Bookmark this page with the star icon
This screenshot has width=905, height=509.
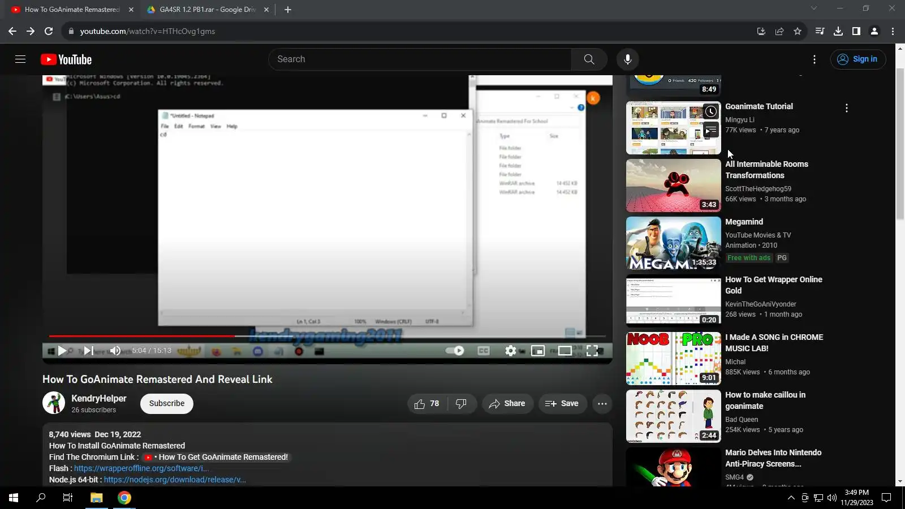[x=798, y=31]
